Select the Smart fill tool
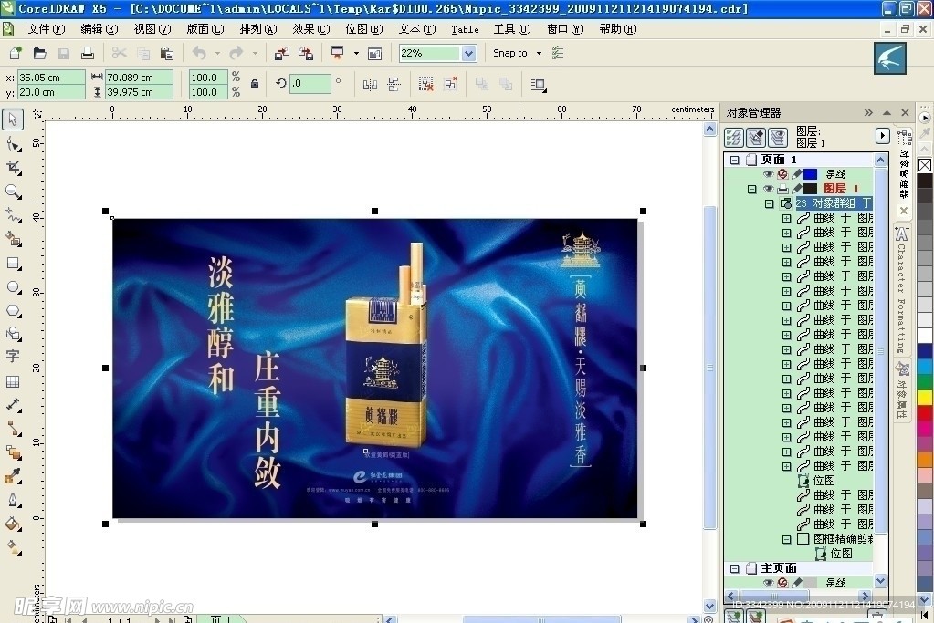The height and width of the screenshot is (623, 934). pos(13,239)
